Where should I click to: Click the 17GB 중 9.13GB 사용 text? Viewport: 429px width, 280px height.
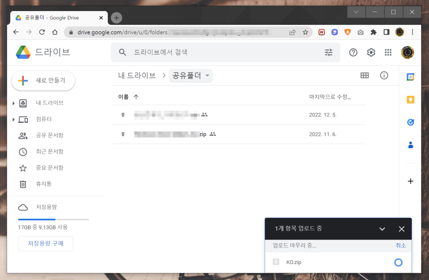point(43,227)
